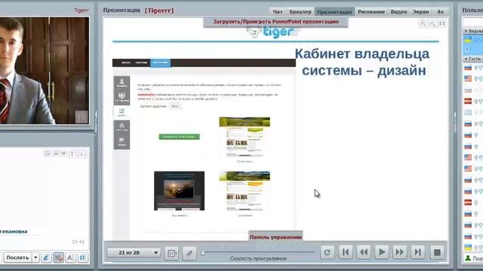Viewport: 483px width, 271px height.
Task: Click the 19:41 timestamp in chat
Action: (x=78, y=242)
